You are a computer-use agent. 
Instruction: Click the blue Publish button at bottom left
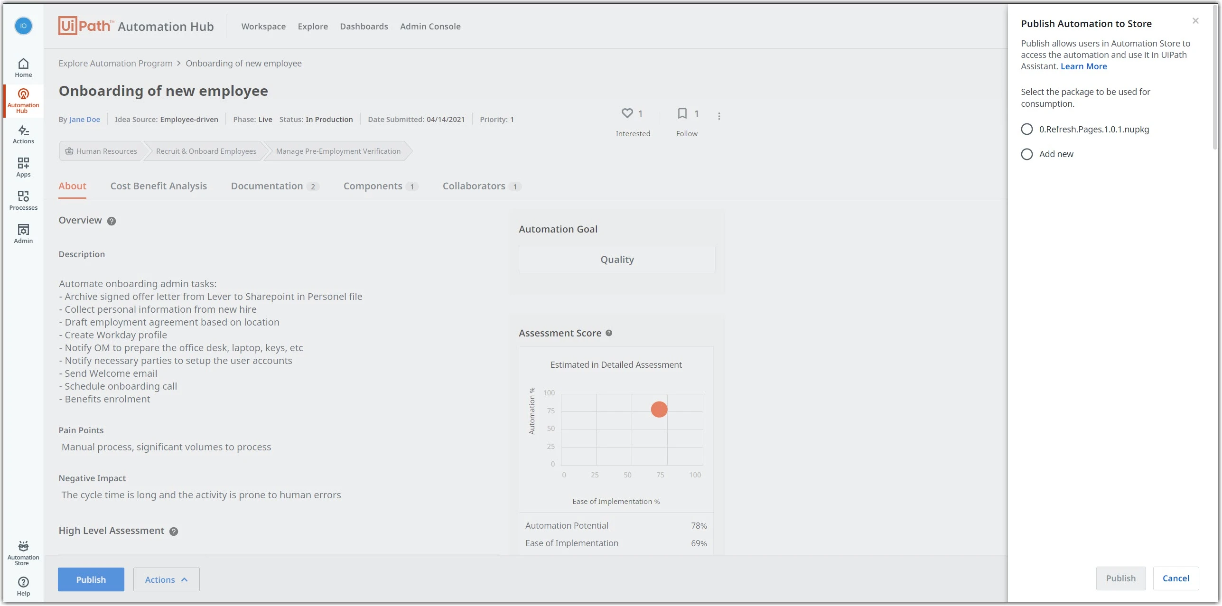91,579
